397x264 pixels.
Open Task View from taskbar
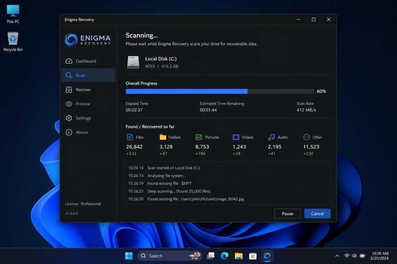(x=210, y=256)
